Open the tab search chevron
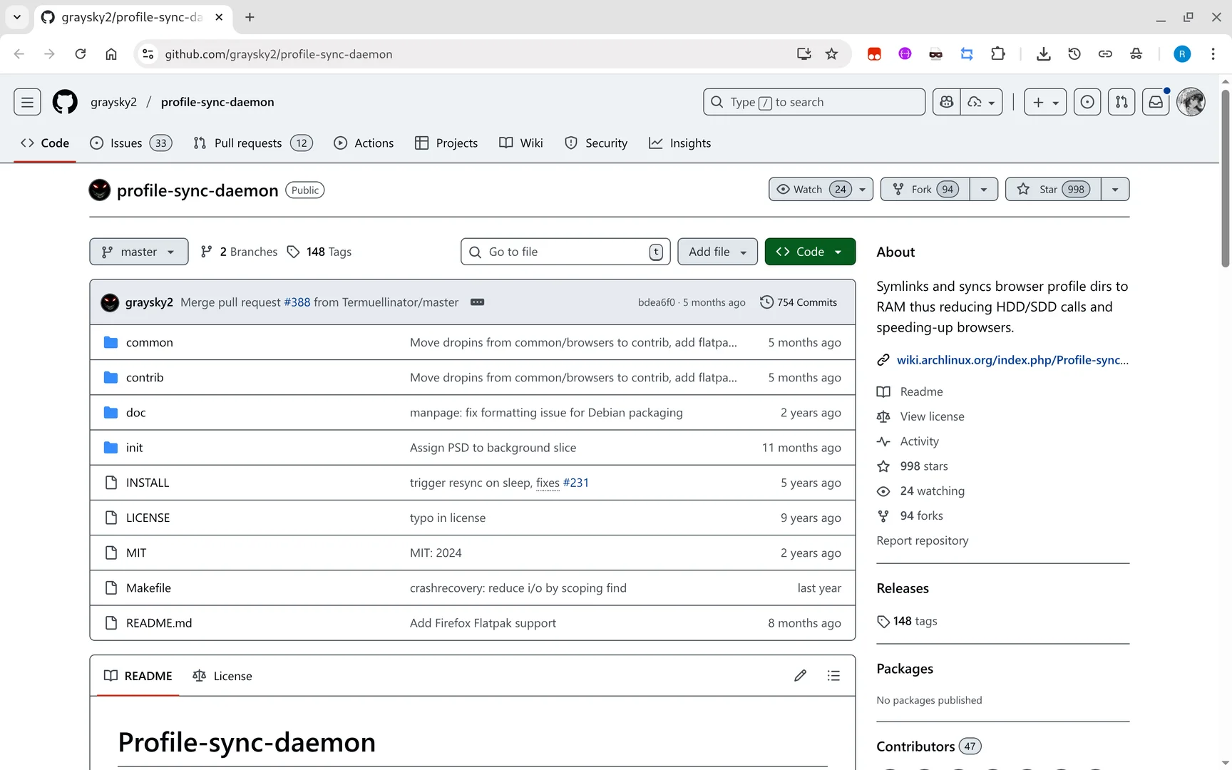 17,17
